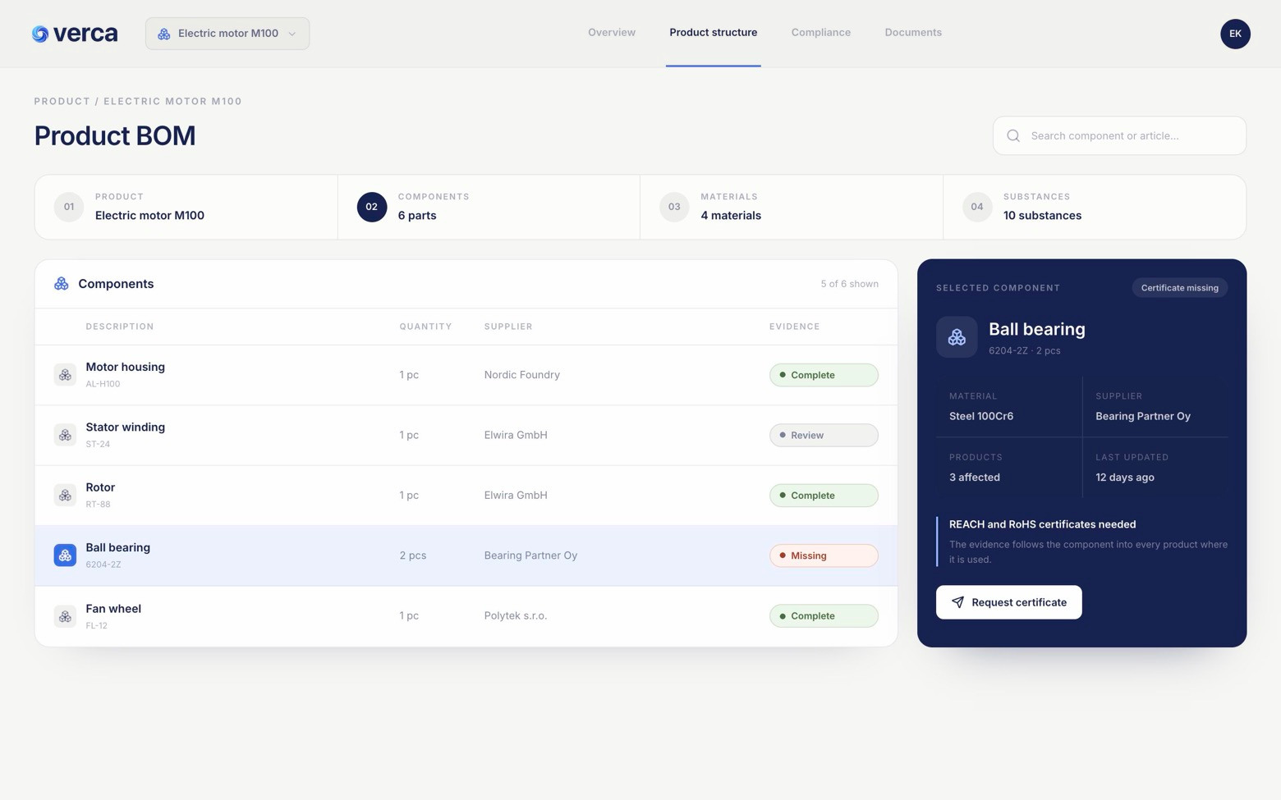Click the Quantity column header

425,327
